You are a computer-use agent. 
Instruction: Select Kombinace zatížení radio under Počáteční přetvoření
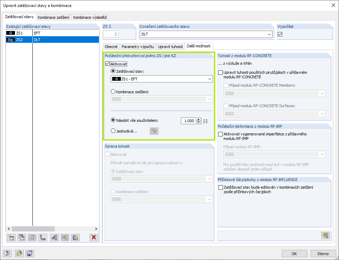click(113, 92)
